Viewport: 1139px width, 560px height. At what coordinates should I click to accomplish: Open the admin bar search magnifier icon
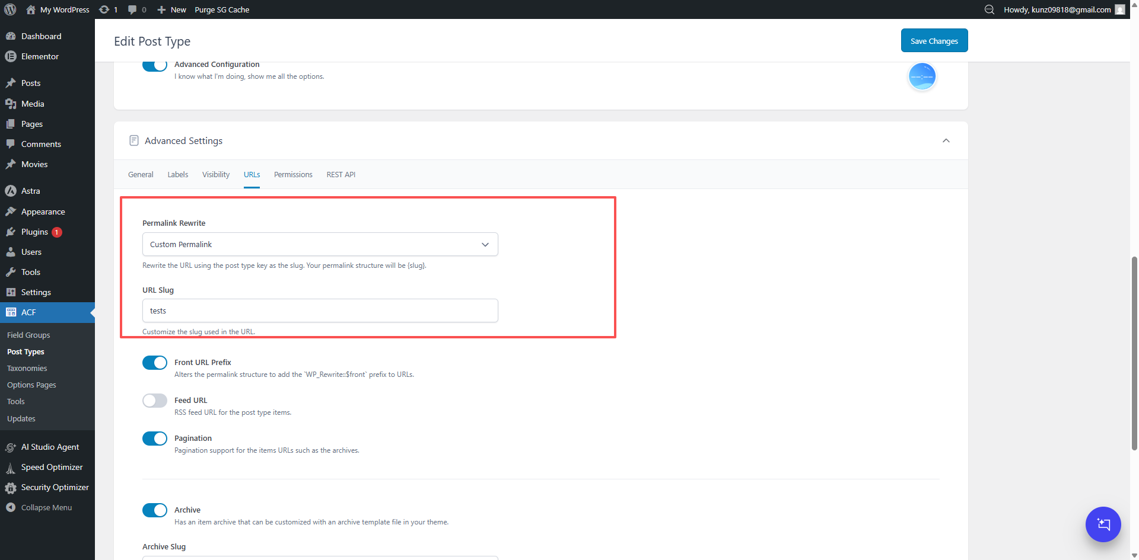pos(989,9)
